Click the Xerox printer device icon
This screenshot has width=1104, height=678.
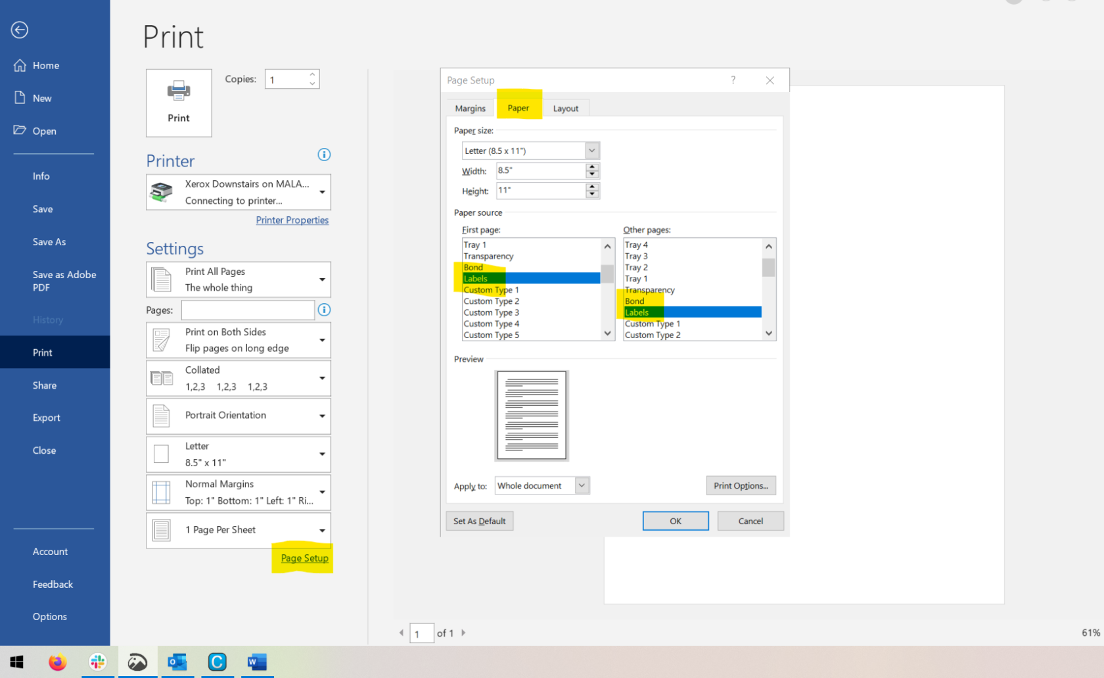[x=162, y=192]
